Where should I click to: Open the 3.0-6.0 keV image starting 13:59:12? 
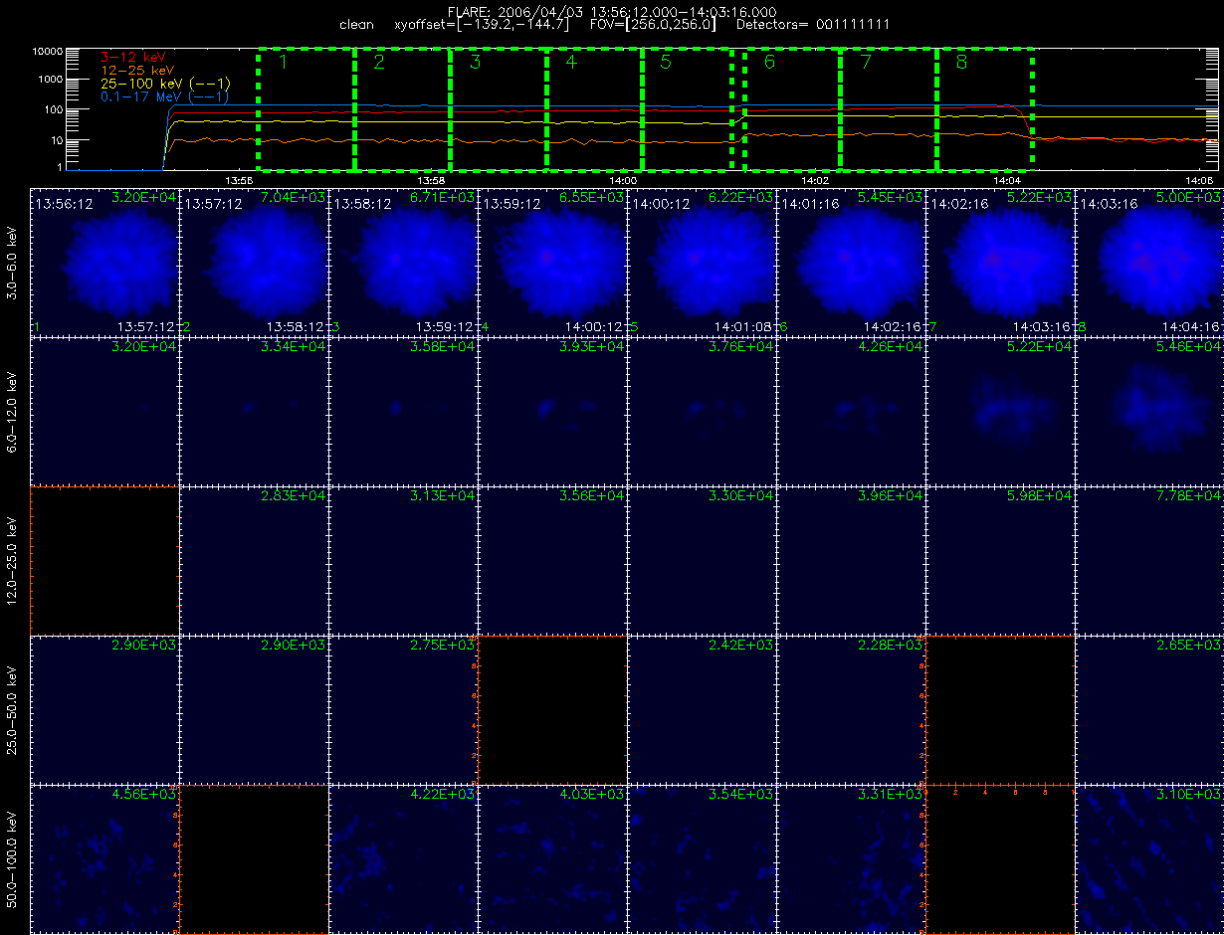(x=552, y=262)
